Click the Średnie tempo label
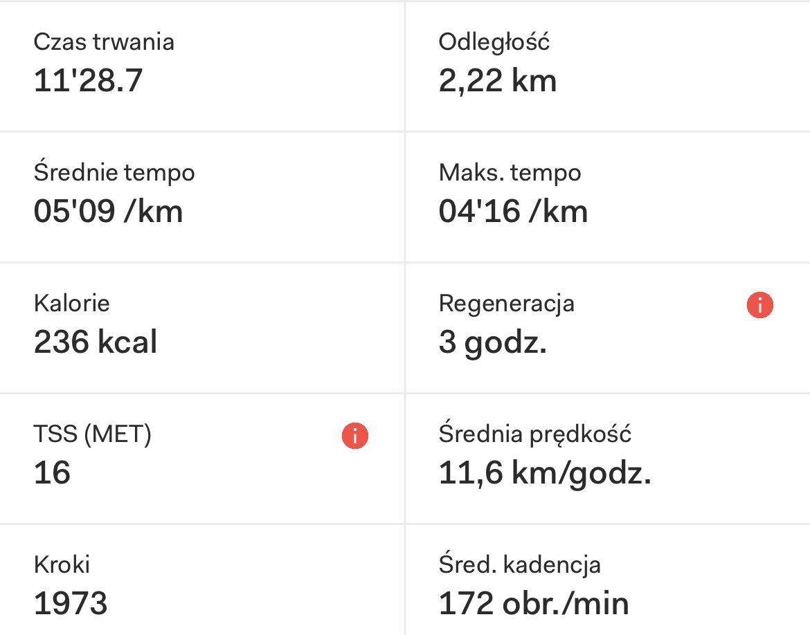This screenshot has width=810, height=635. (x=114, y=172)
